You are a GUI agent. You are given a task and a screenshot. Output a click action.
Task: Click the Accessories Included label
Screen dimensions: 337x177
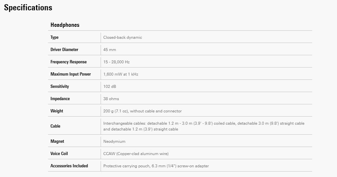(x=69, y=166)
